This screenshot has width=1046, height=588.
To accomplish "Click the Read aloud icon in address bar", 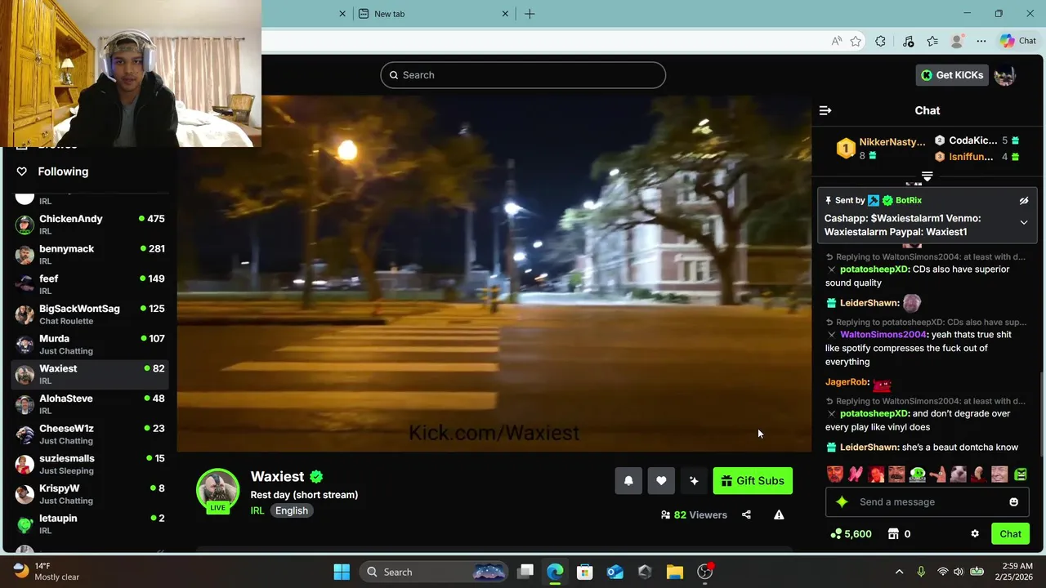I will click(x=836, y=41).
